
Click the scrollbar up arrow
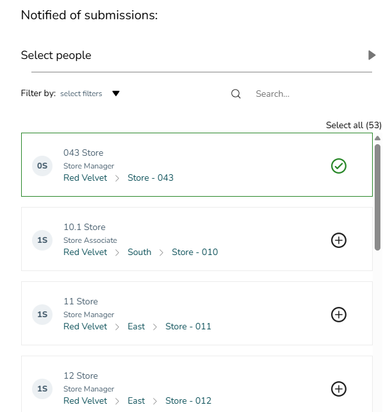point(377,138)
